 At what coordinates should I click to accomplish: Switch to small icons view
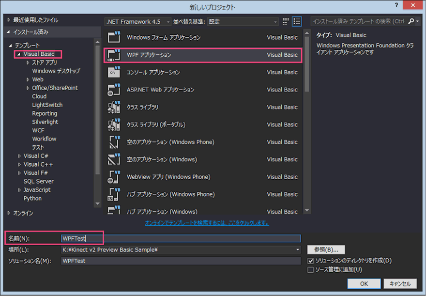coord(286,21)
